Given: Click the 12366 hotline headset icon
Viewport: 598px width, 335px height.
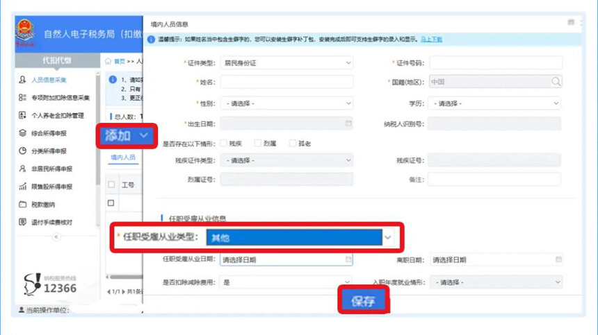Looking at the screenshot, I should pos(32,284).
